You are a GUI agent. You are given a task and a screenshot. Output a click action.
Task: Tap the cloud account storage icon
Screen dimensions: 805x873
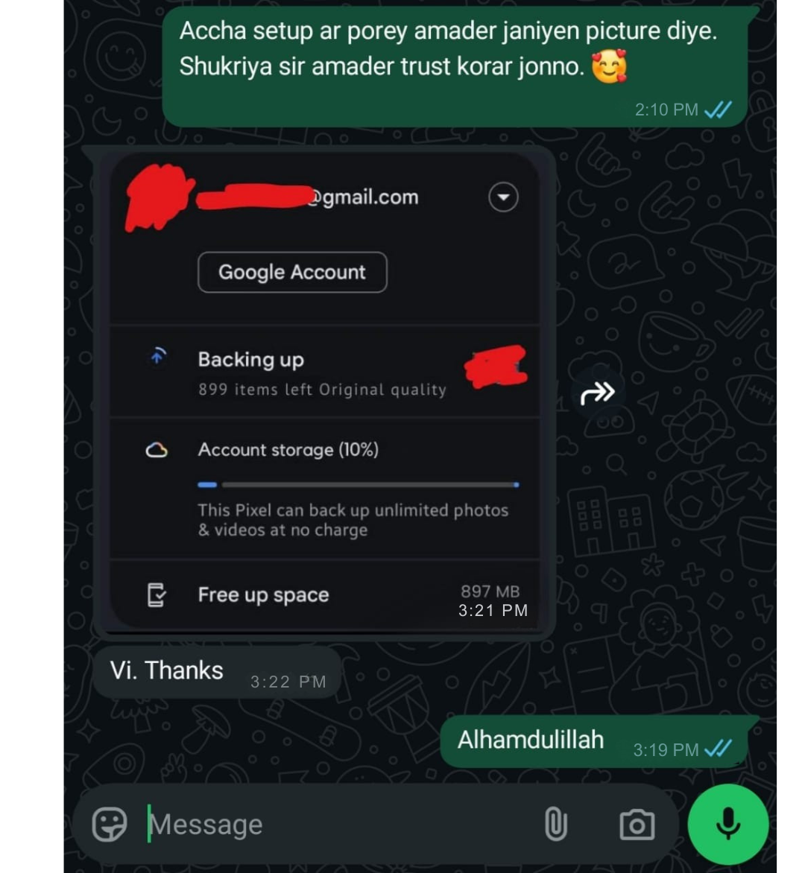coord(157,450)
